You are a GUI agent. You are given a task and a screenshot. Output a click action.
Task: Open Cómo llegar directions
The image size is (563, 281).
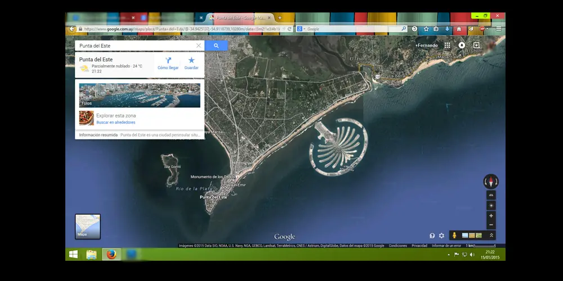point(168,64)
